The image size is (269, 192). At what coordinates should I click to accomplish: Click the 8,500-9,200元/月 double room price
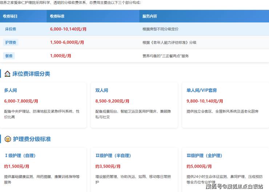click(112, 101)
